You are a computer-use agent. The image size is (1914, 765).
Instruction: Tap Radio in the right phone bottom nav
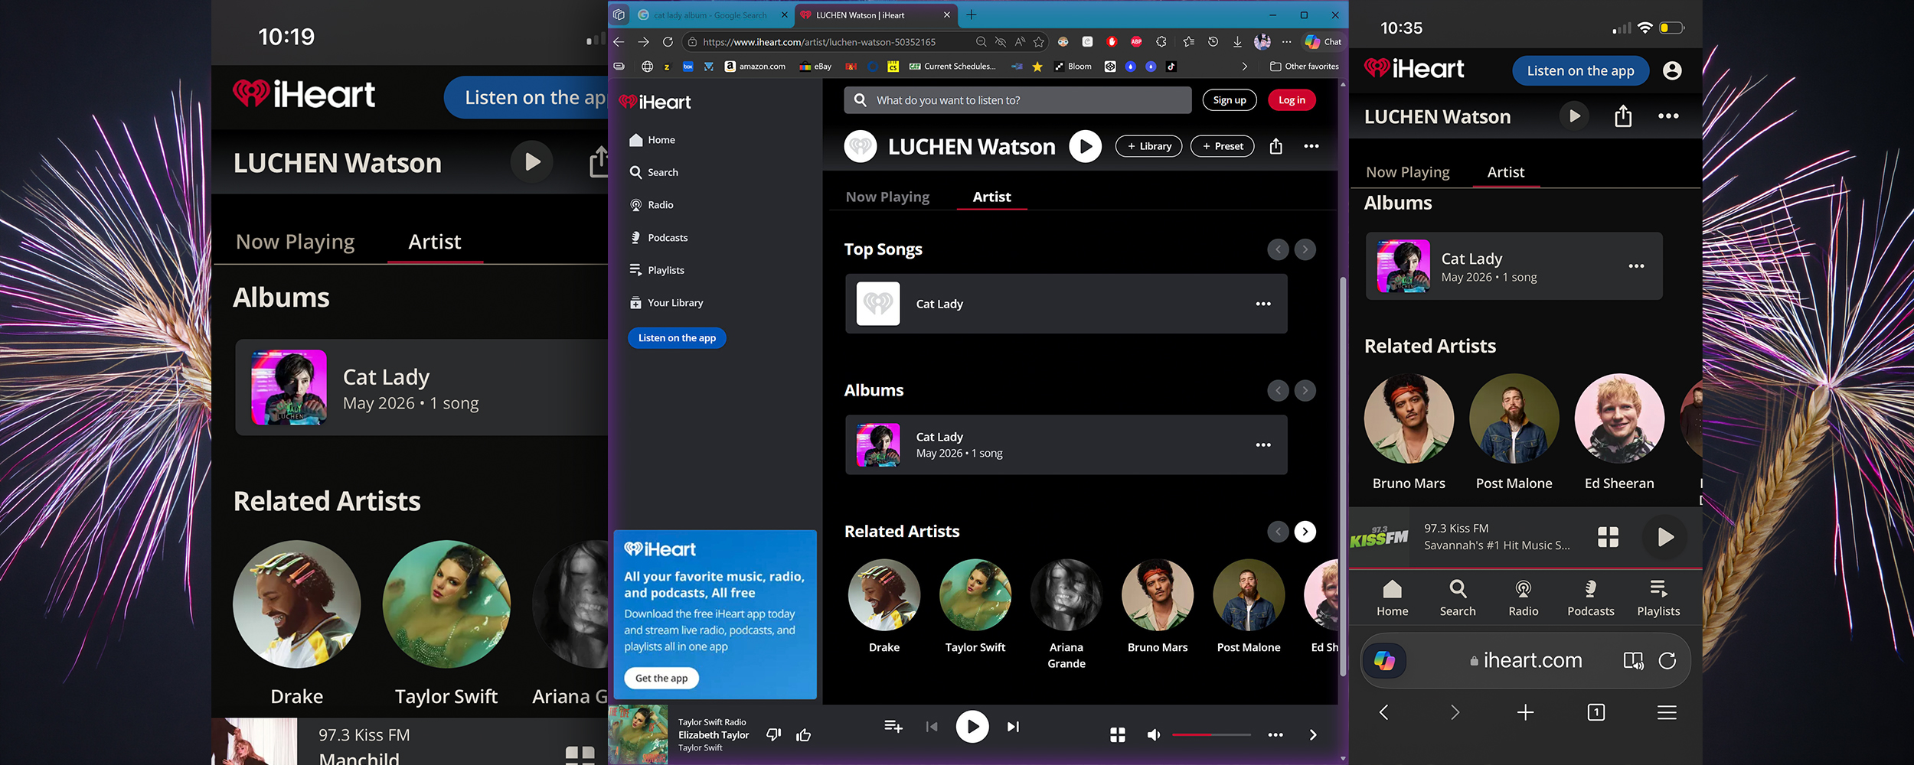click(x=1524, y=597)
